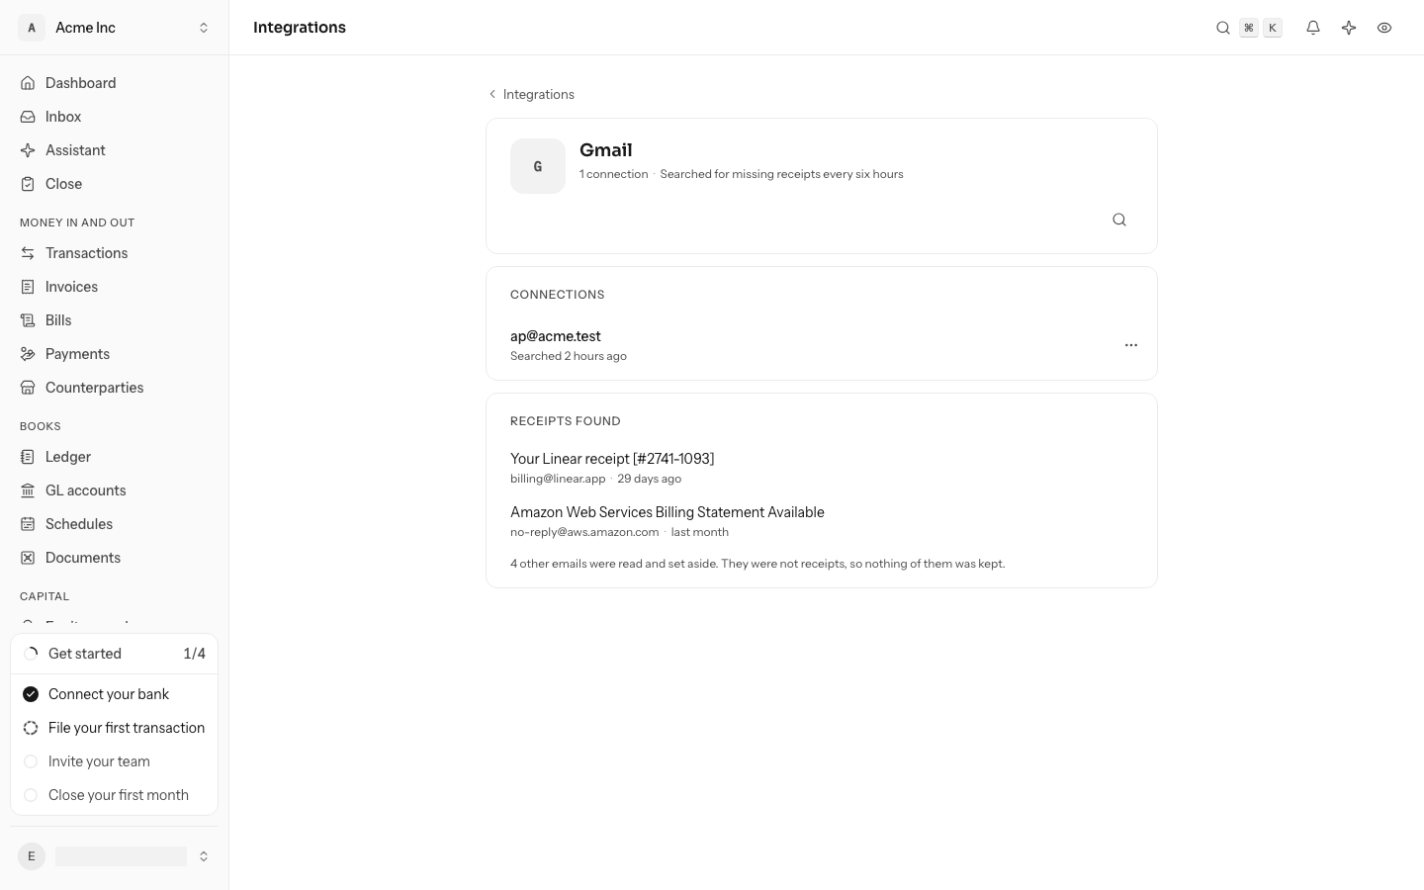Click the Documents icon in the sidebar
Screen dimensions: 1424x890
pyautogui.click(x=28, y=558)
